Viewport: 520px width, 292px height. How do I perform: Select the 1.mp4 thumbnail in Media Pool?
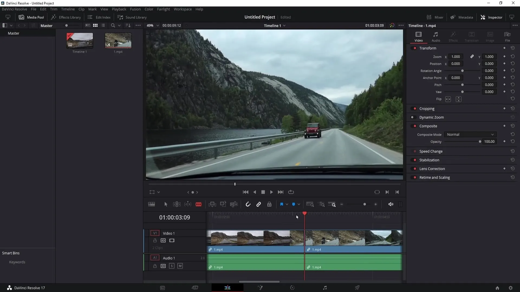(118, 40)
